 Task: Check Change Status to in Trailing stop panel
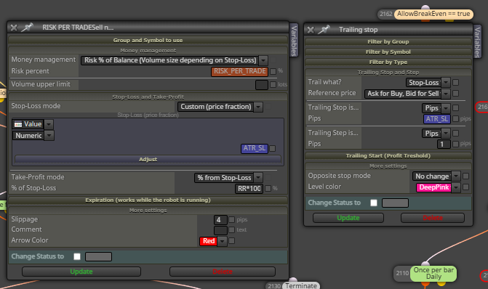(x=374, y=203)
